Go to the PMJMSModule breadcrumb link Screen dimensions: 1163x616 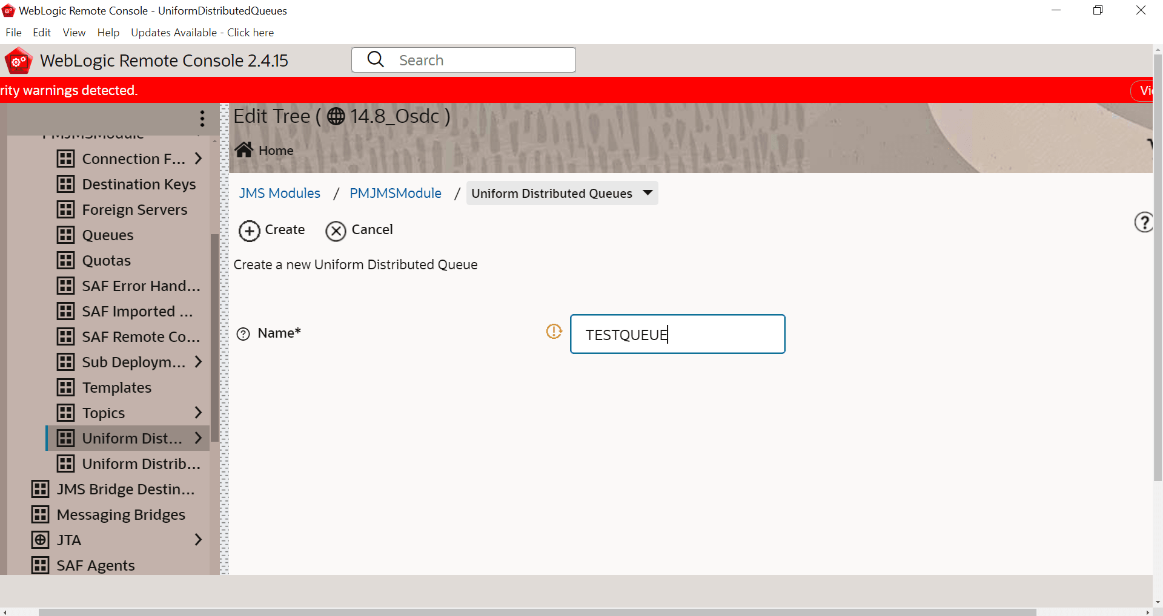click(396, 193)
